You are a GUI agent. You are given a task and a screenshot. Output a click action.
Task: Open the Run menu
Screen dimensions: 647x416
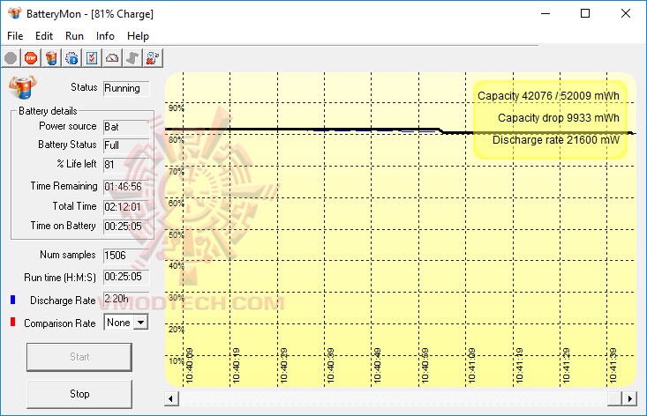click(74, 36)
